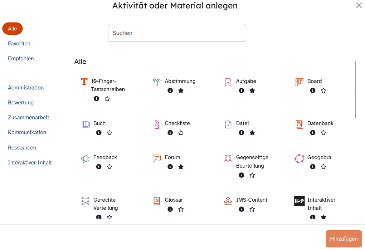Select the Feedback activity link

[105, 157]
